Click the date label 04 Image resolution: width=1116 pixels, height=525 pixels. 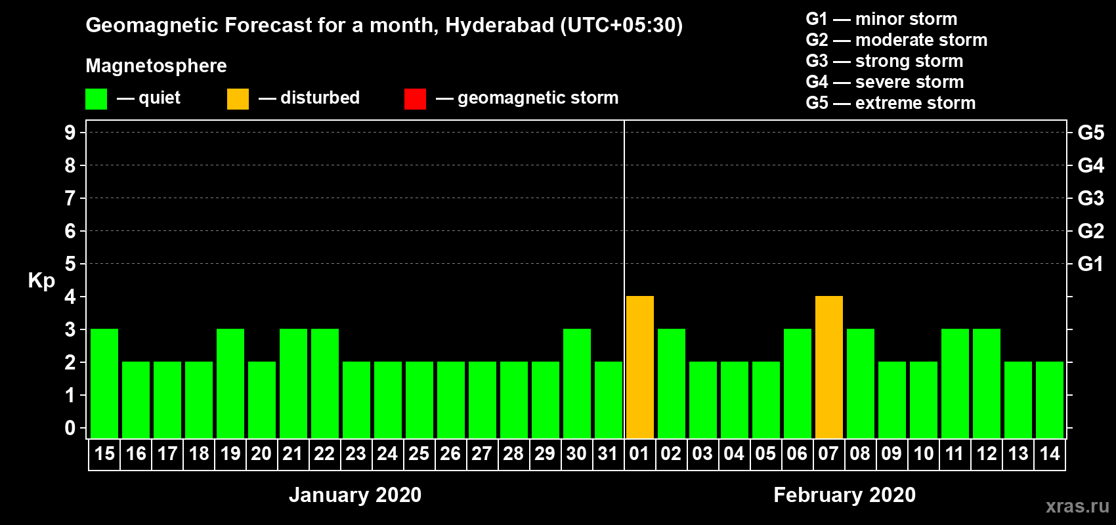(x=734, y=454)
